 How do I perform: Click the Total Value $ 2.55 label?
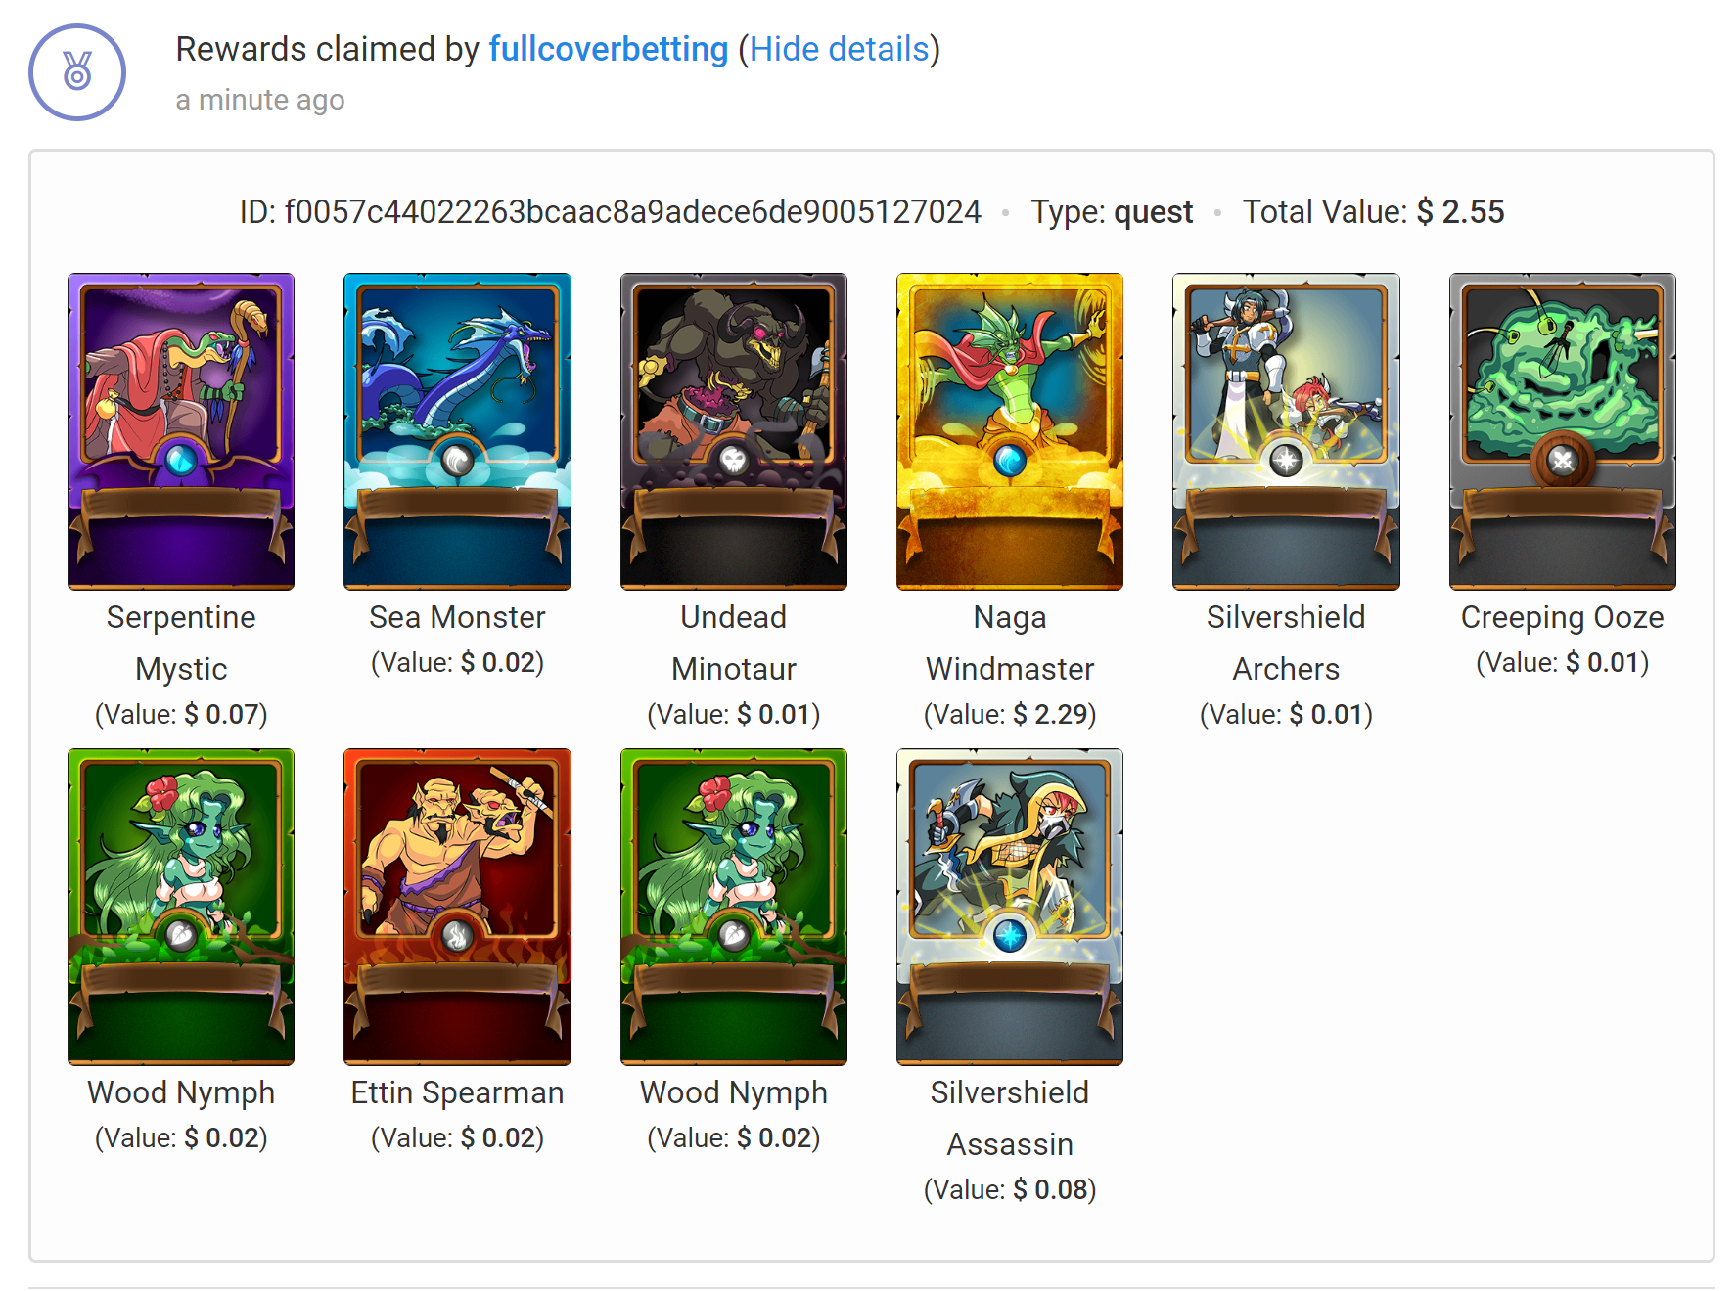click(x=1373, y=212)
